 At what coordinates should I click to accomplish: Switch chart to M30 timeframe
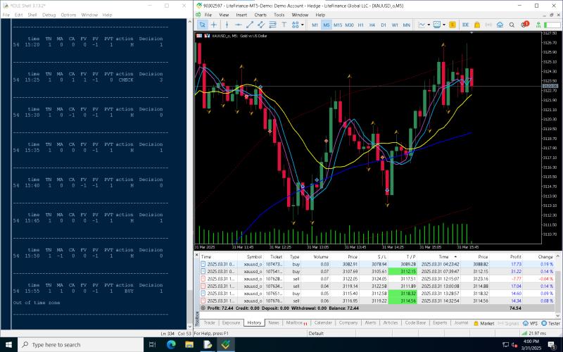[x=349, y=25]
